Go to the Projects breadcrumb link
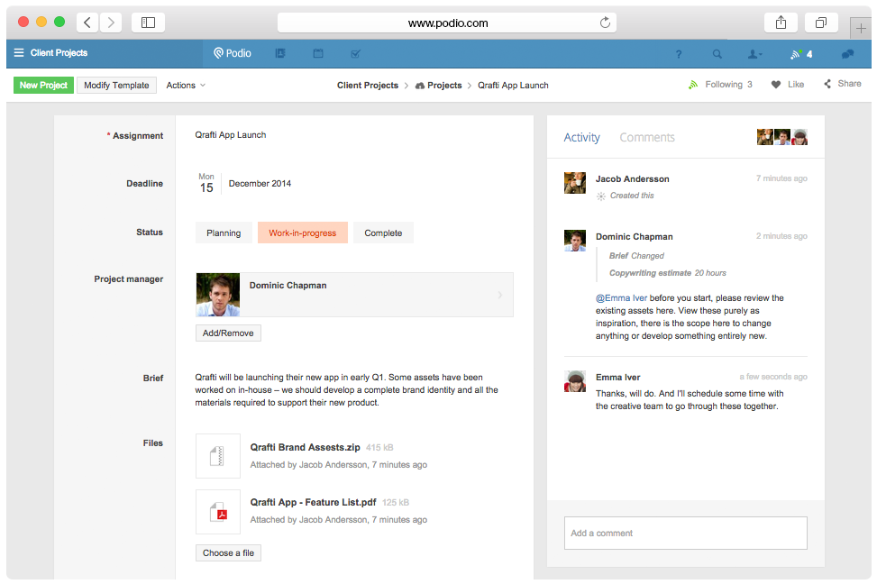This screenshot has width=877, height=584. click(438, 85)
